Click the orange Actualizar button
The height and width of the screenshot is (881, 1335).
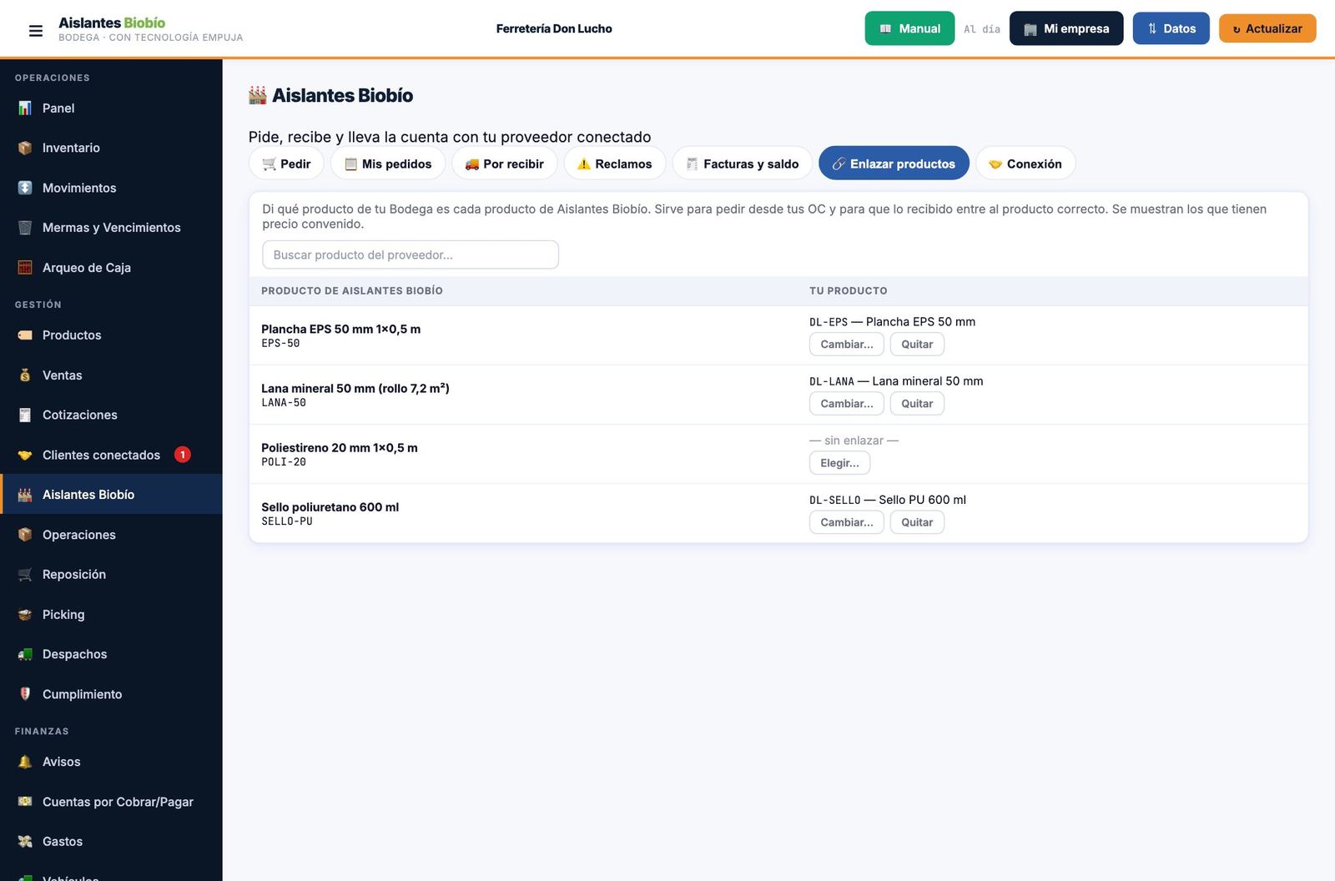(1267, 28)
